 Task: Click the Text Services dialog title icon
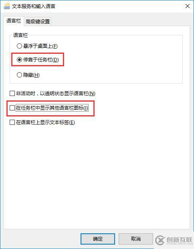coord(7,6)
